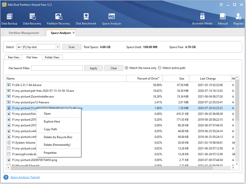Click the horizontal scrollbar of file list

[x=112, y=168]
